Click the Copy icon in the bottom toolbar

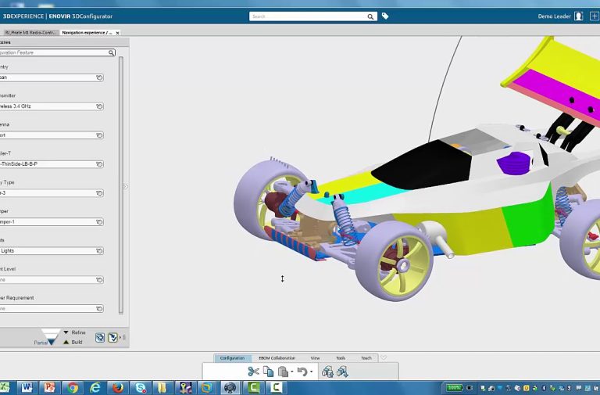(268, 372)
